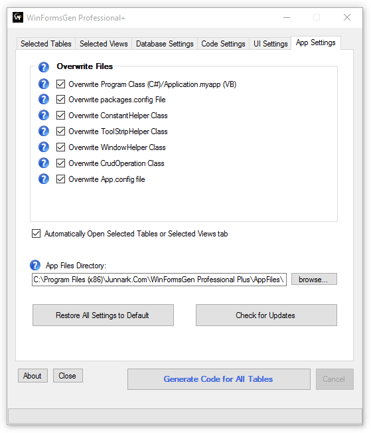
Task: Uncheck Overwrite Program Class (C#)/Application.myapp (VB)
Action: [61, 84]
